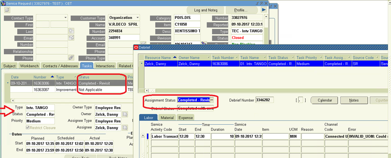Screen dimensions: 391x158
Task: Click the phone icon beside the contact Phone field
Action: 71,58
